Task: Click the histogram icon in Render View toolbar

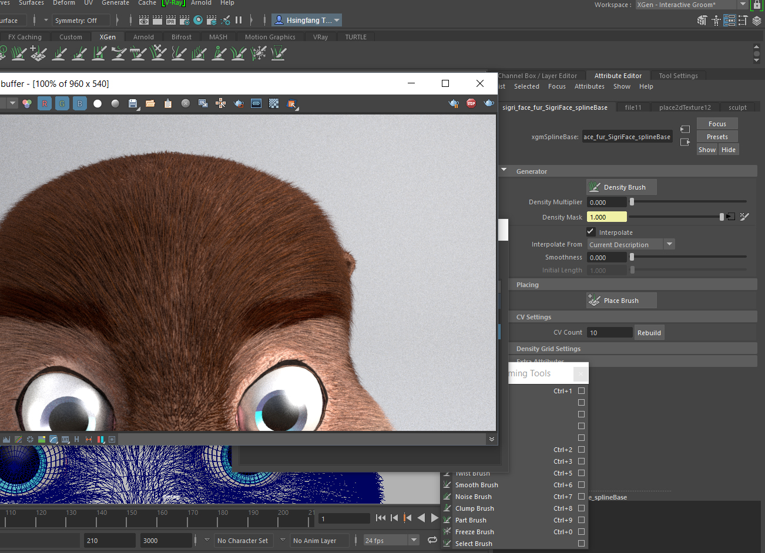Action: pyautogui.click(x=6, y=439)
